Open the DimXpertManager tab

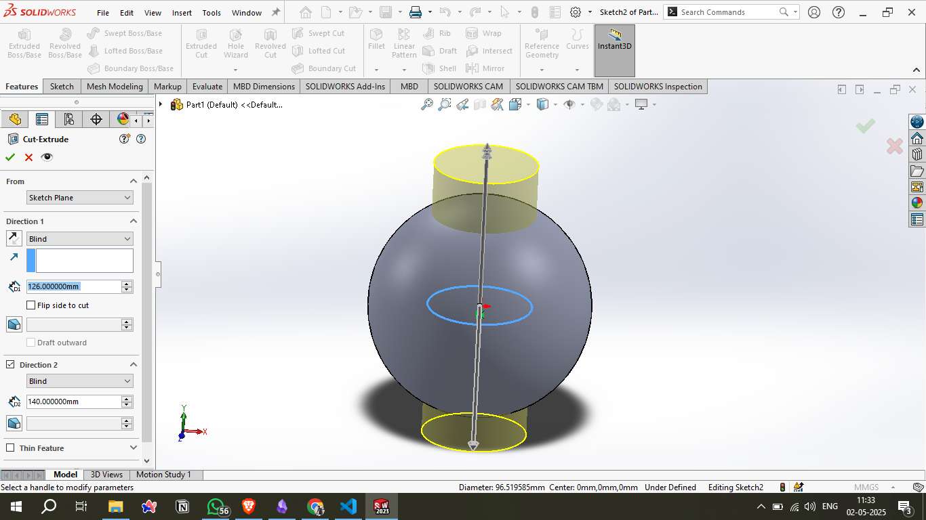96,119
